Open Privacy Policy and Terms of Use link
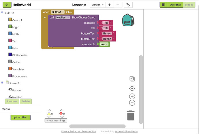The width and height of the screenshot is (199, 134). (78, 131)
